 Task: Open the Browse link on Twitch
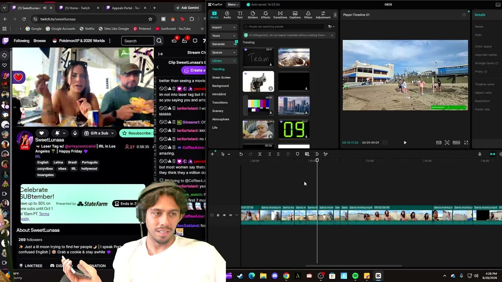(x=40, y=41)
